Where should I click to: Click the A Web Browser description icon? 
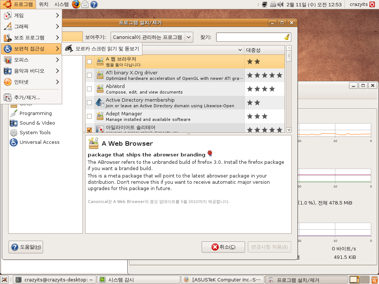pos(94,143)
